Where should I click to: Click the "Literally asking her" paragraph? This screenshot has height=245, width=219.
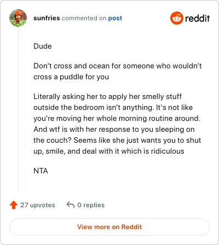[x=117, y=124]
